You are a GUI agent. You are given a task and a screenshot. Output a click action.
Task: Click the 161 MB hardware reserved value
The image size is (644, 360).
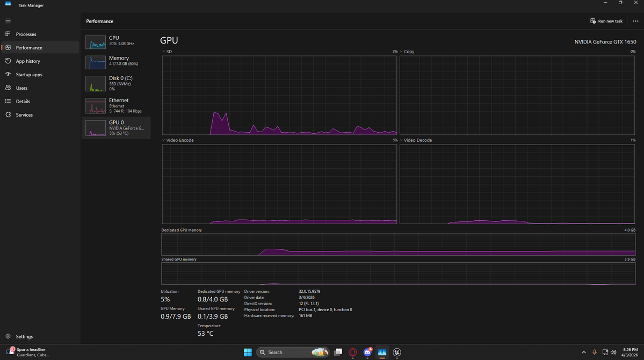click(305, 315)
